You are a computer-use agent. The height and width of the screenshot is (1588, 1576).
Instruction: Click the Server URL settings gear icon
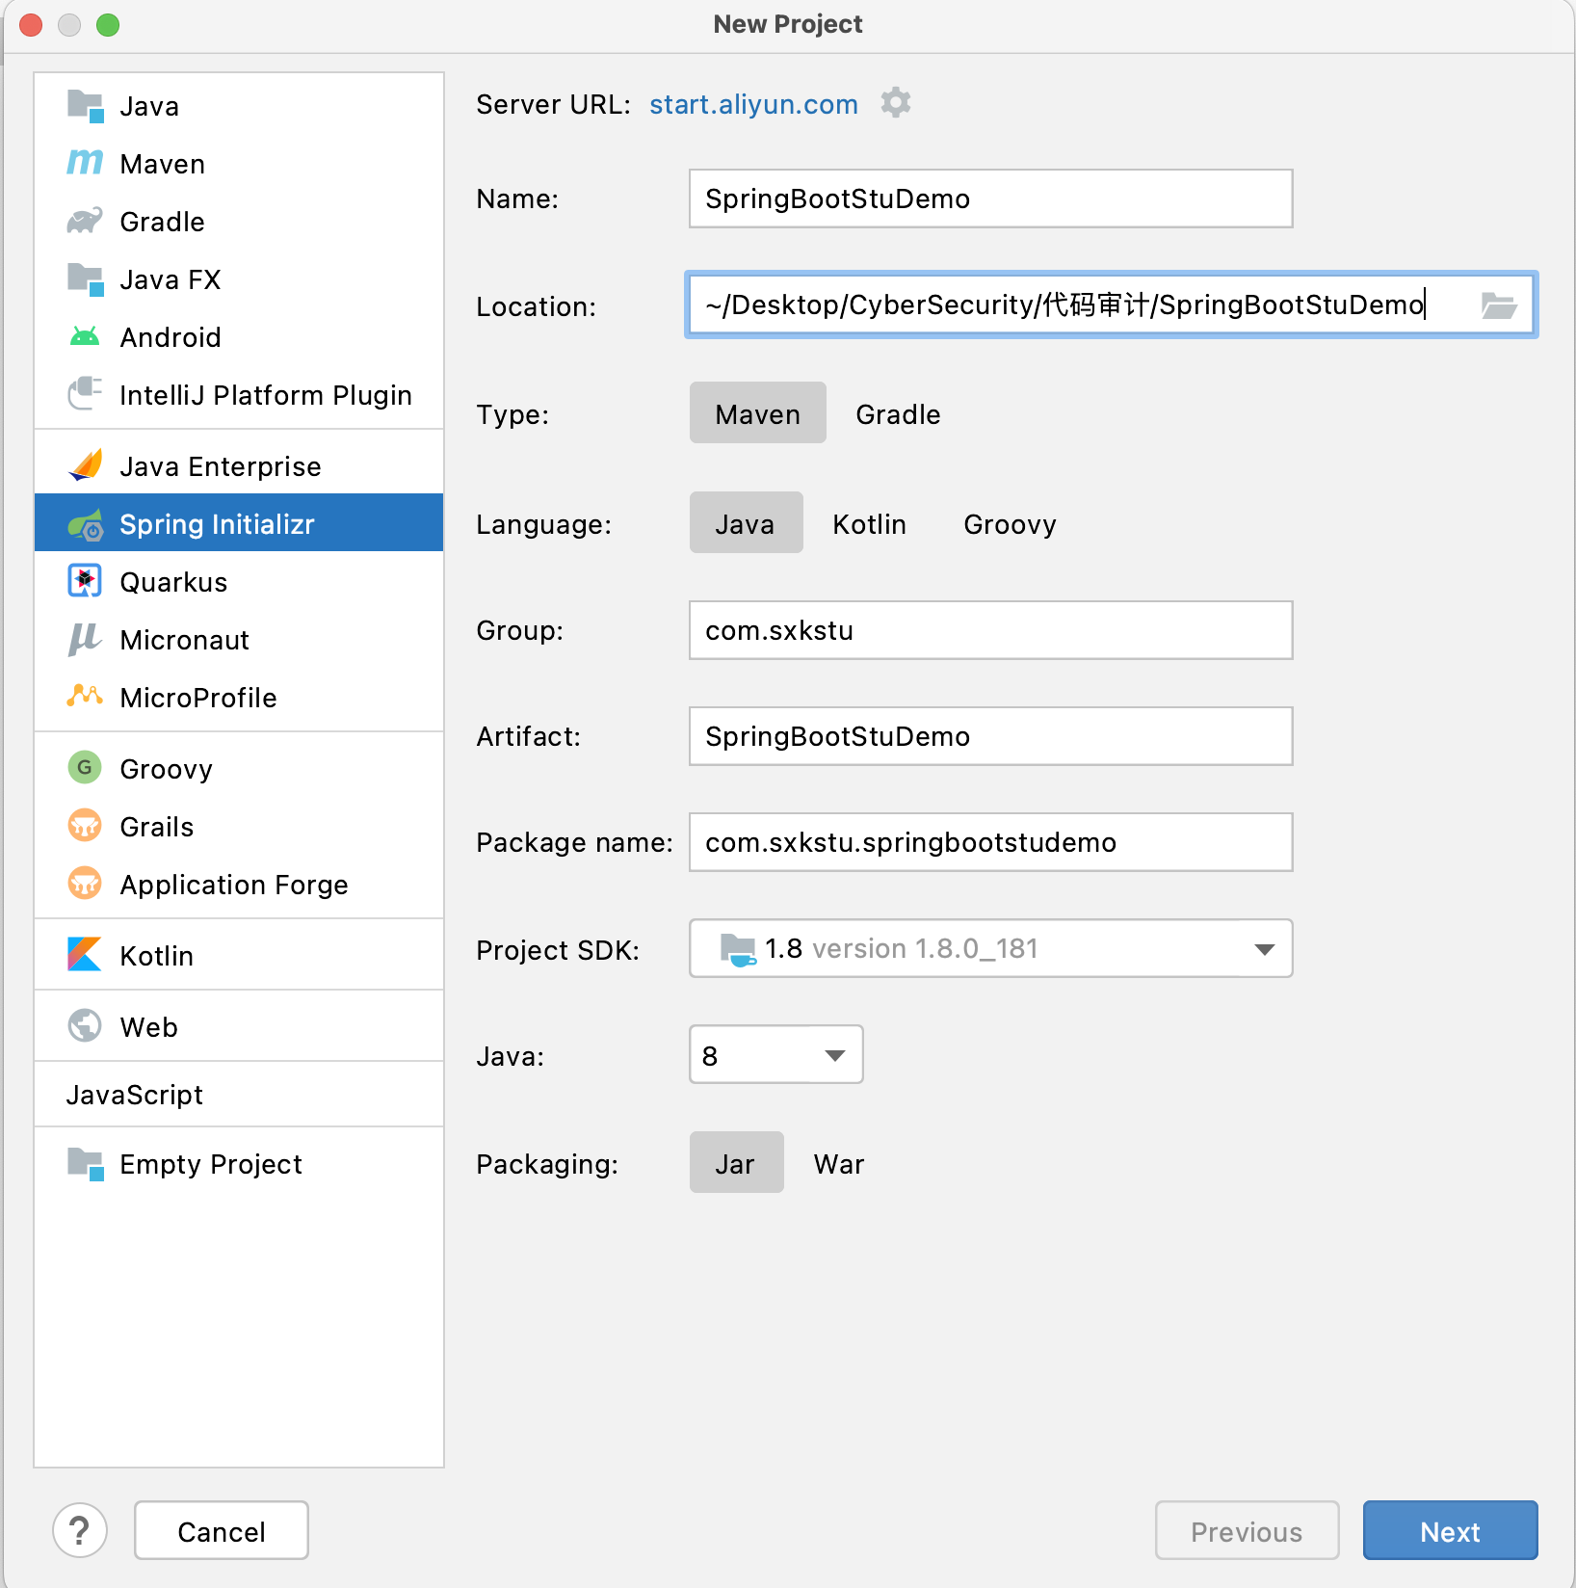coord(896,103)
